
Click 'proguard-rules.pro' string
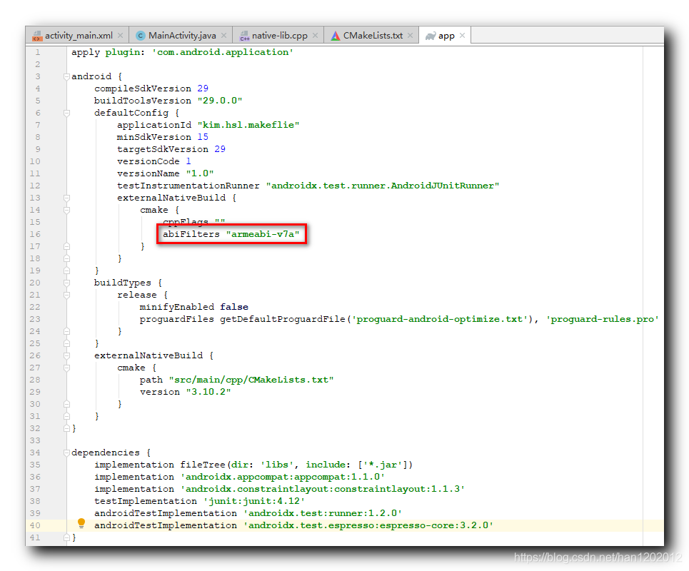click(602, 319)
